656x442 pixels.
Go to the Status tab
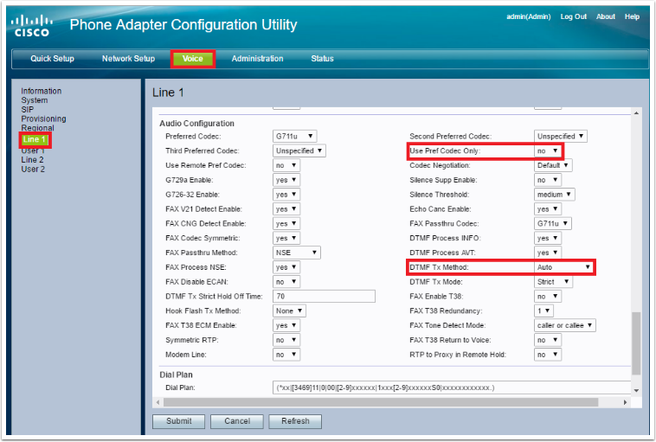322,59
